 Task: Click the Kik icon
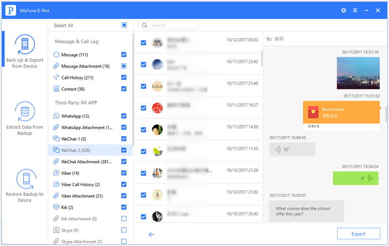[x=56, y=207]
